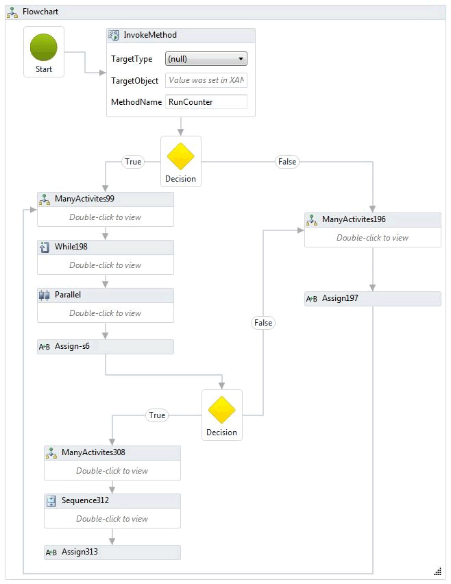This screenshot has height=584, width=451.
Task: Click the resize grip at bottom right
Action: tap(439, 571)
